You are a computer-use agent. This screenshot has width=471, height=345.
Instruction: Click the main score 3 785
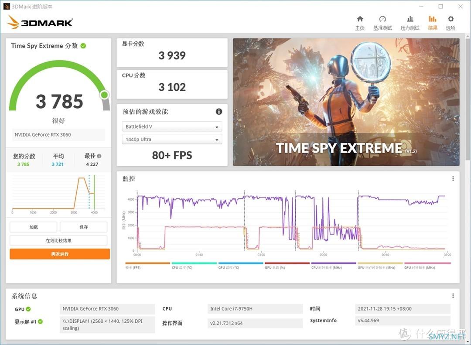(x=59, y=101)
